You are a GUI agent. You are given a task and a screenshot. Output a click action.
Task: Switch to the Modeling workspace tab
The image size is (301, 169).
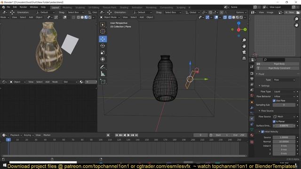click(x=67, y=8)
